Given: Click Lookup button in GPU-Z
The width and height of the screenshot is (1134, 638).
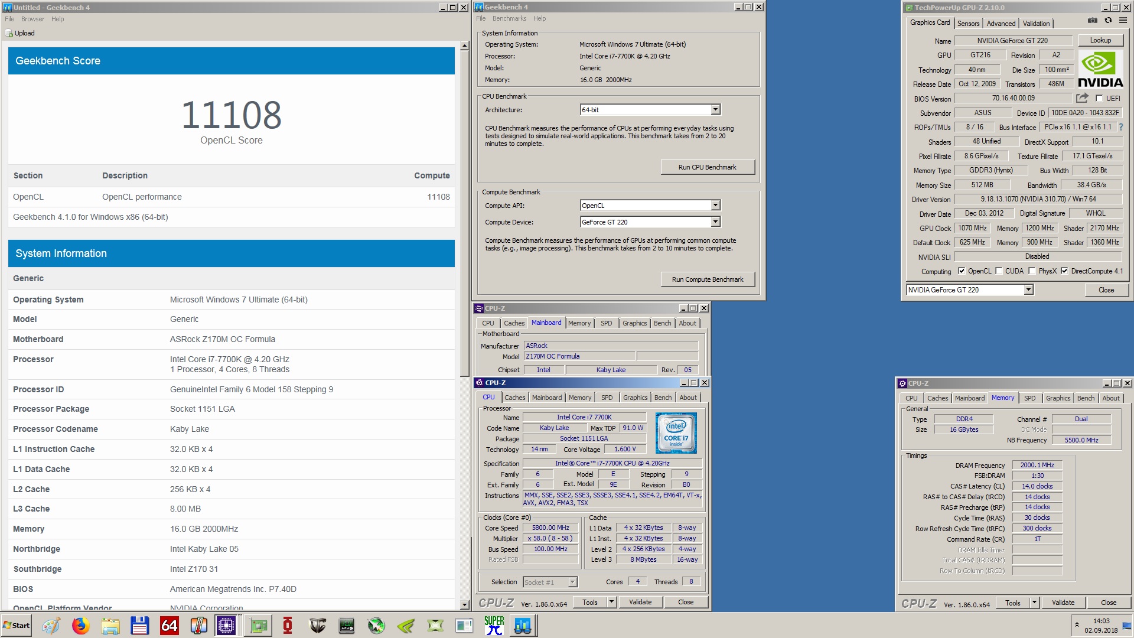Looking at the screenshot, I should [1100, 40].
